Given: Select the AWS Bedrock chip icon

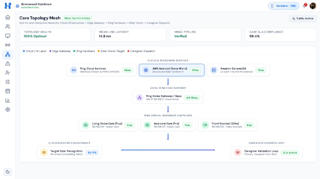Looking at the screenshot, I should pyautogui.click(x=146, y=70).
